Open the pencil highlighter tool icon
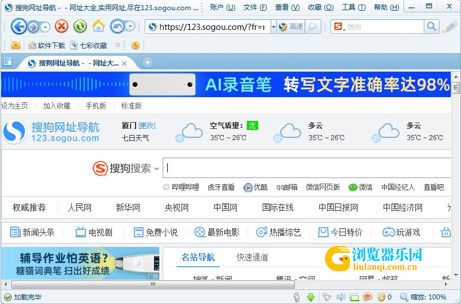 tap(449, 27)
